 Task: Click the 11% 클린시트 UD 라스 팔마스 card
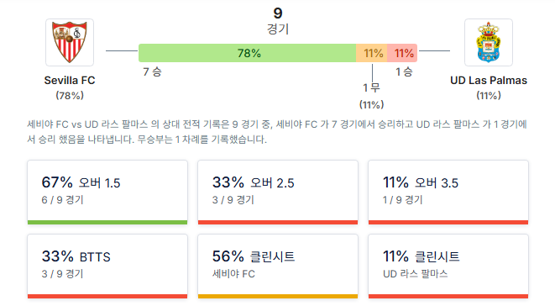(x=448, y=266)
